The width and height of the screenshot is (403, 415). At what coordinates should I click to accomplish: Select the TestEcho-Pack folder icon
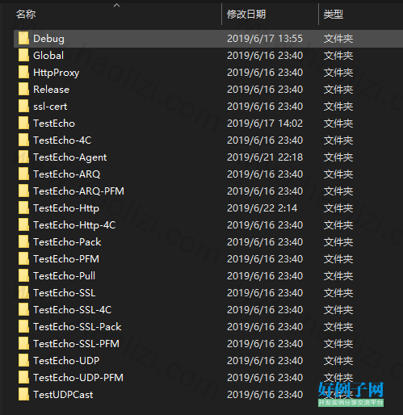(x=23, y=242)
